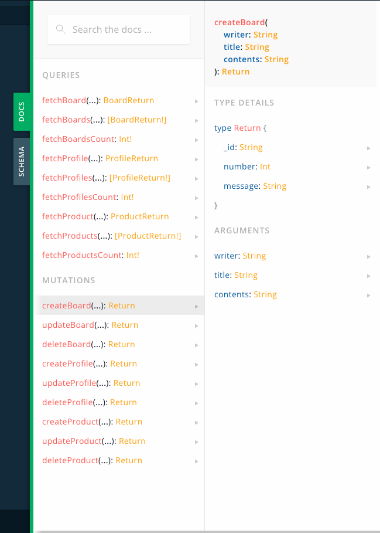Expand arrow next to fetchBoard row
The height and width of the screenshot is (533, 380).
pyautogui.click(x=197, y=101)
